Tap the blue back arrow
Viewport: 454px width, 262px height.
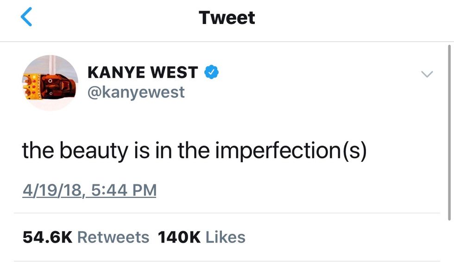point(26,18)
